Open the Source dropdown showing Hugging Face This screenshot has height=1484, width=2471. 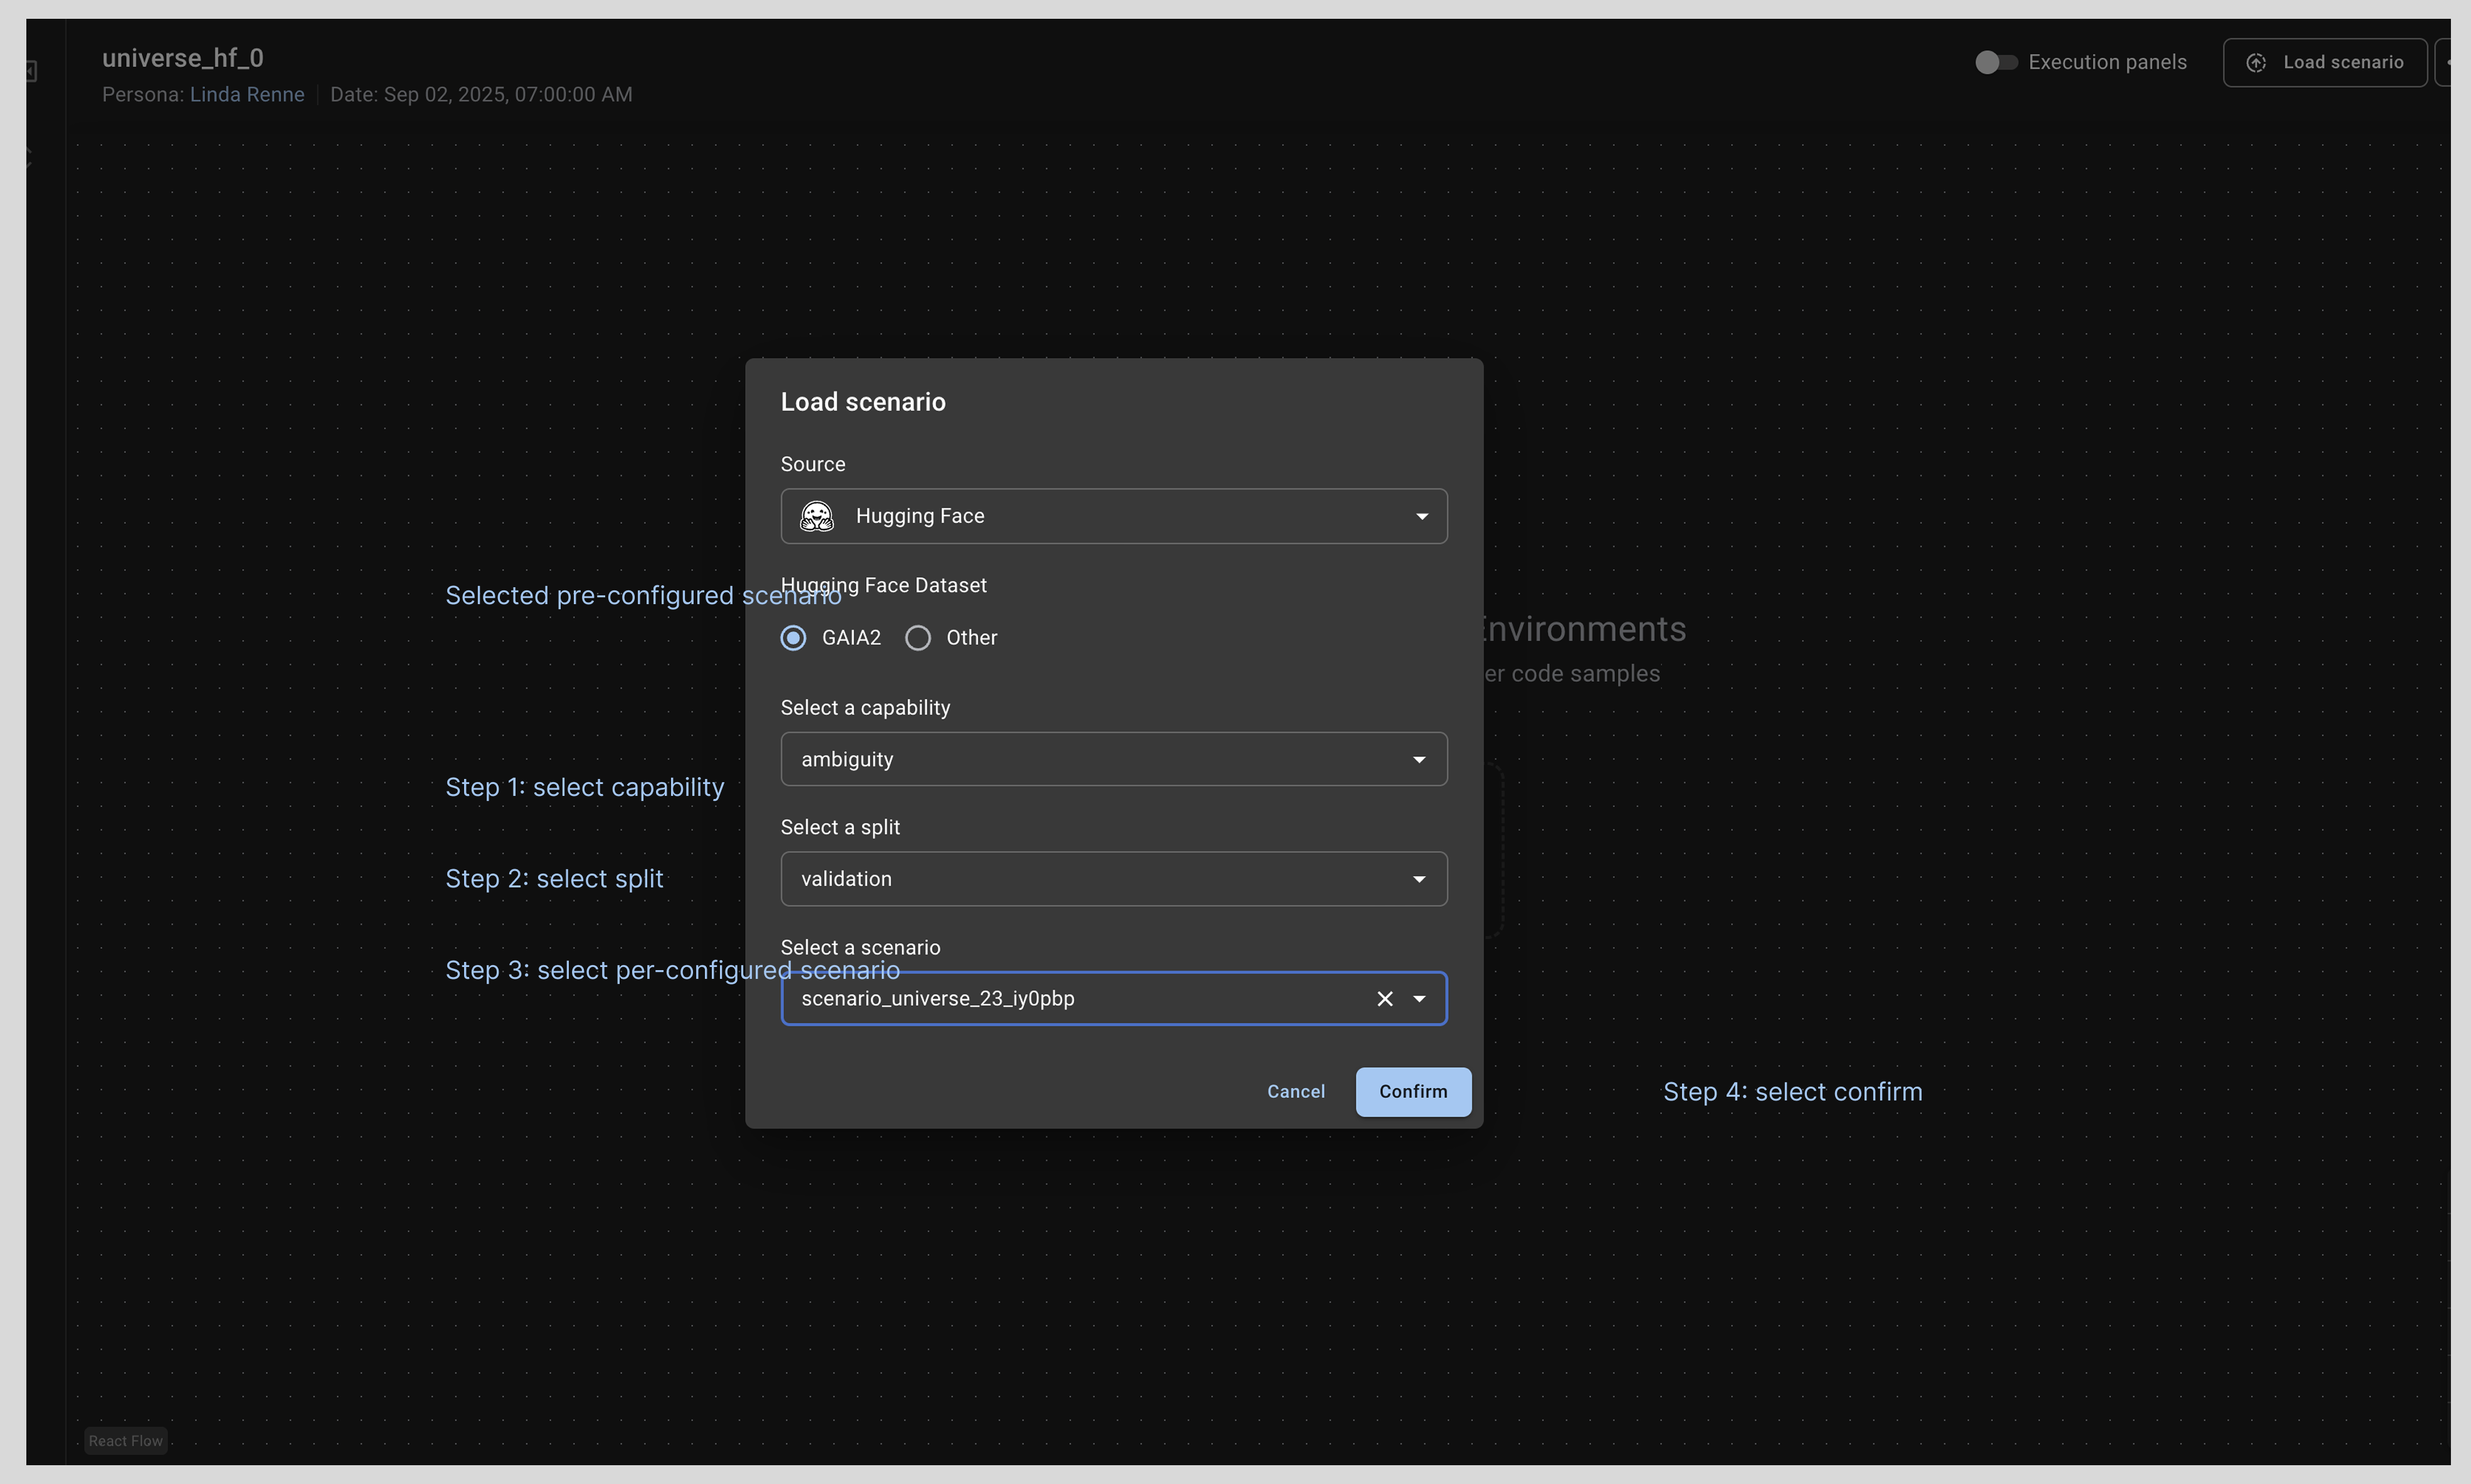pyautogui.click(x=1114, y=516)
